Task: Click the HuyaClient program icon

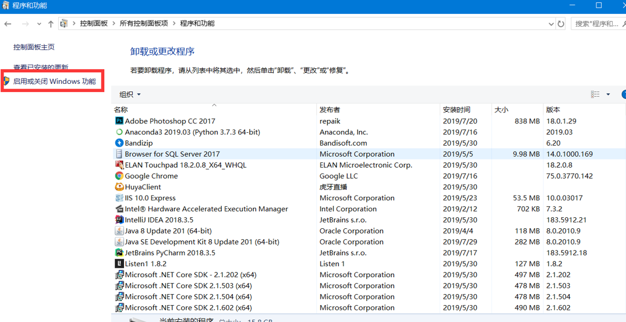Action: point(119,187)
